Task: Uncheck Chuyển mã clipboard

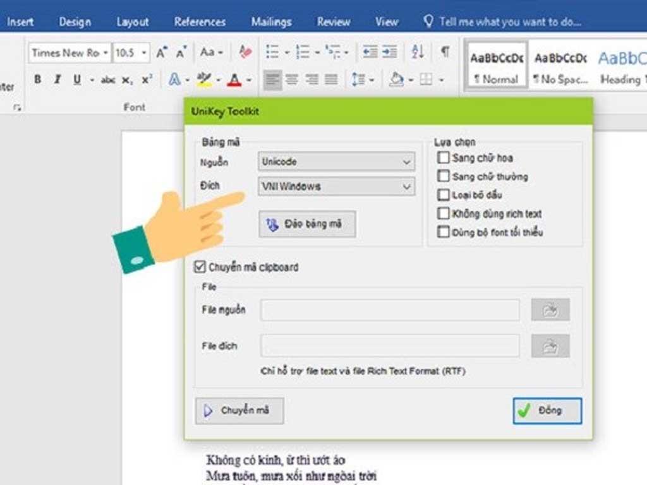Action: point(200,267)
